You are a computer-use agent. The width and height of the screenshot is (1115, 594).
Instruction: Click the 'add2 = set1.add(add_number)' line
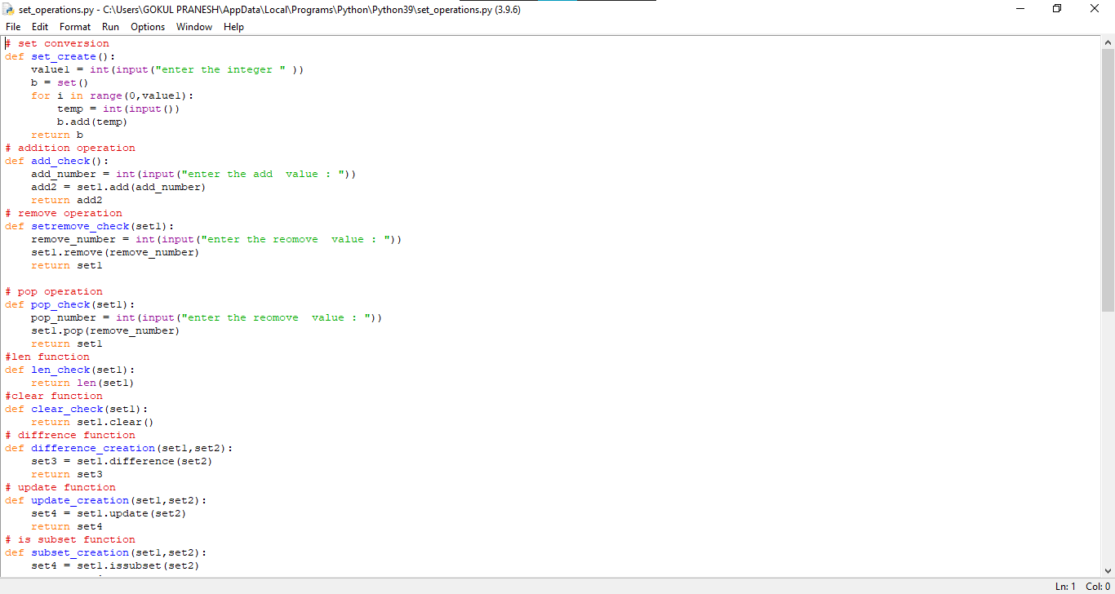pyautogui.click(x=118, y=187)
